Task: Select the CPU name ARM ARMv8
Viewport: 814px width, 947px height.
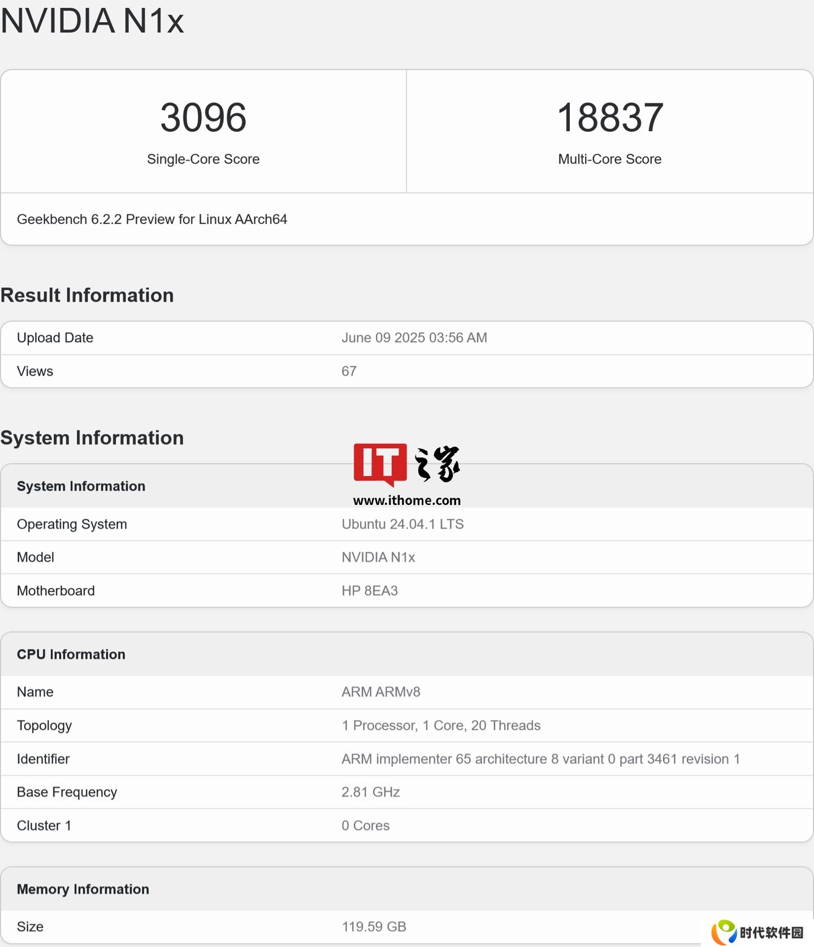Action: click(x=381, y=692)
